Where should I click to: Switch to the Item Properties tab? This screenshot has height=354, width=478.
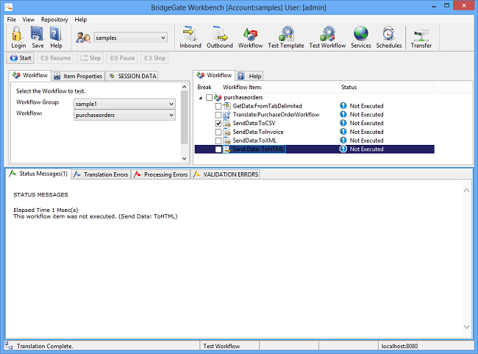coord(79,76)
